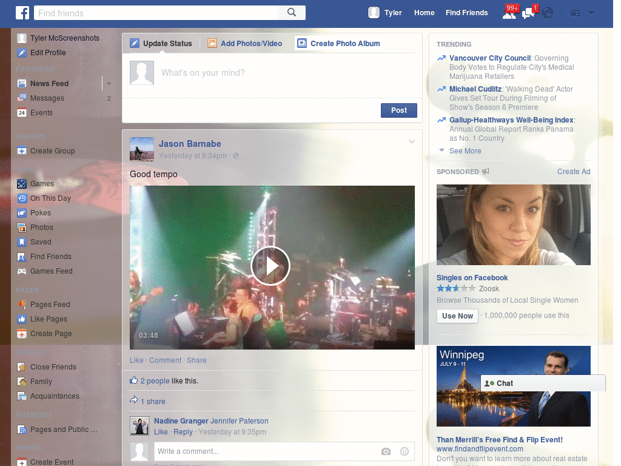Open privacy shortcuts lock icon

(x=575, y=13)
